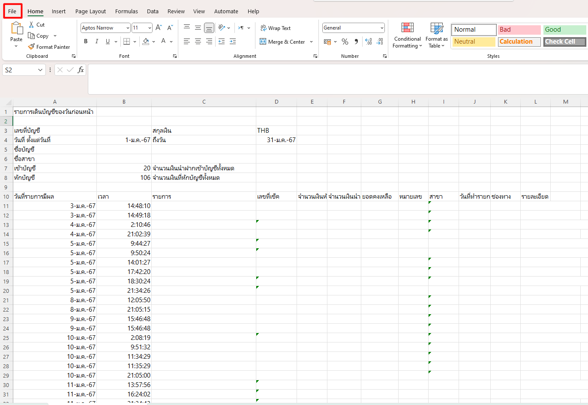Decrease font size with the small A icon
588x405 pixels.
pyautogui.click(x=170, y=28)
